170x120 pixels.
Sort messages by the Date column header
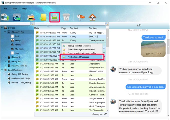tap(37, 28)
